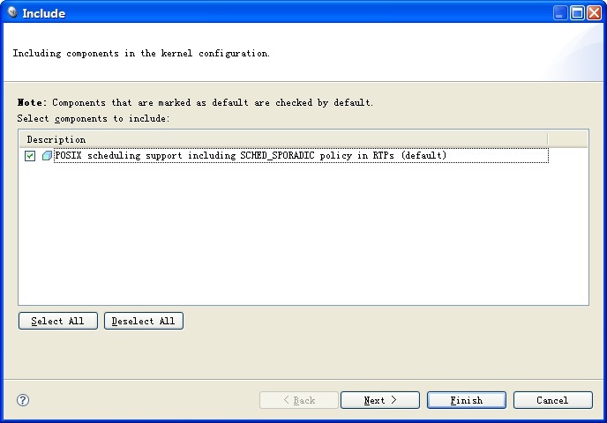Cancel the Include dialog
Screen dimensions: 607x423
click(x=553, y=400)
